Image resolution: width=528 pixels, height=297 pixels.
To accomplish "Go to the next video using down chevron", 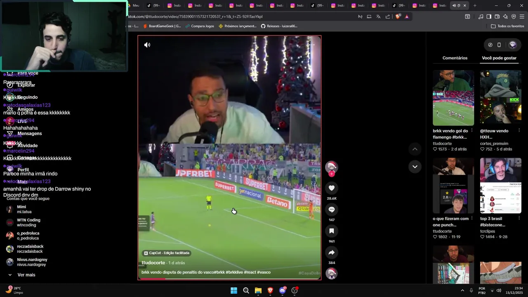I will [x=415, y=167].
